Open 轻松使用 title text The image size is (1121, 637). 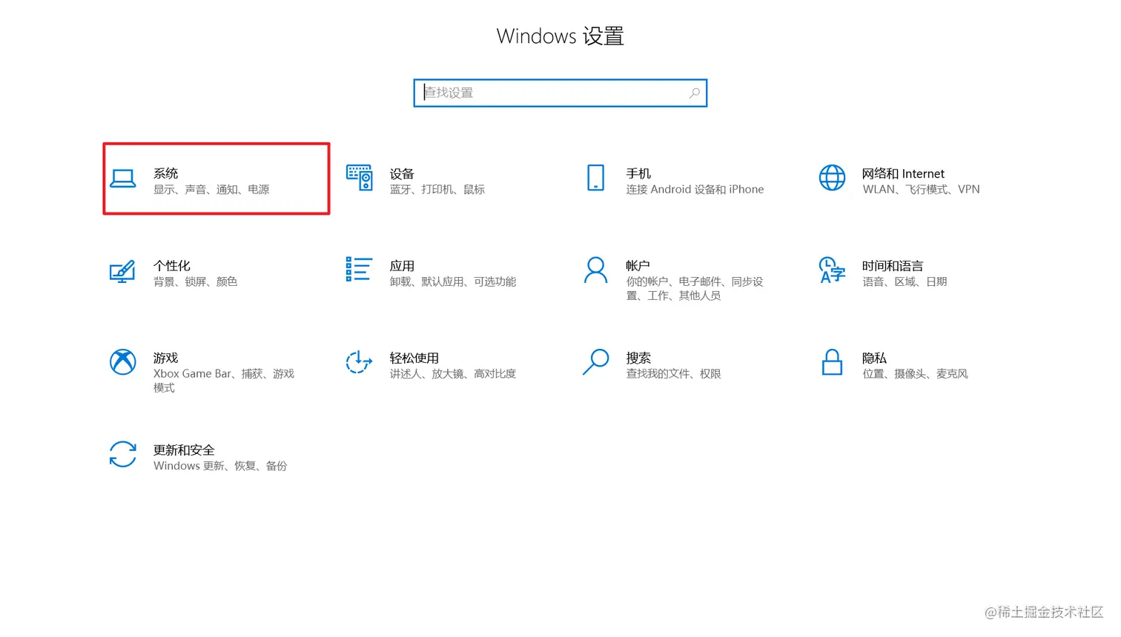(x=414, y=358)
